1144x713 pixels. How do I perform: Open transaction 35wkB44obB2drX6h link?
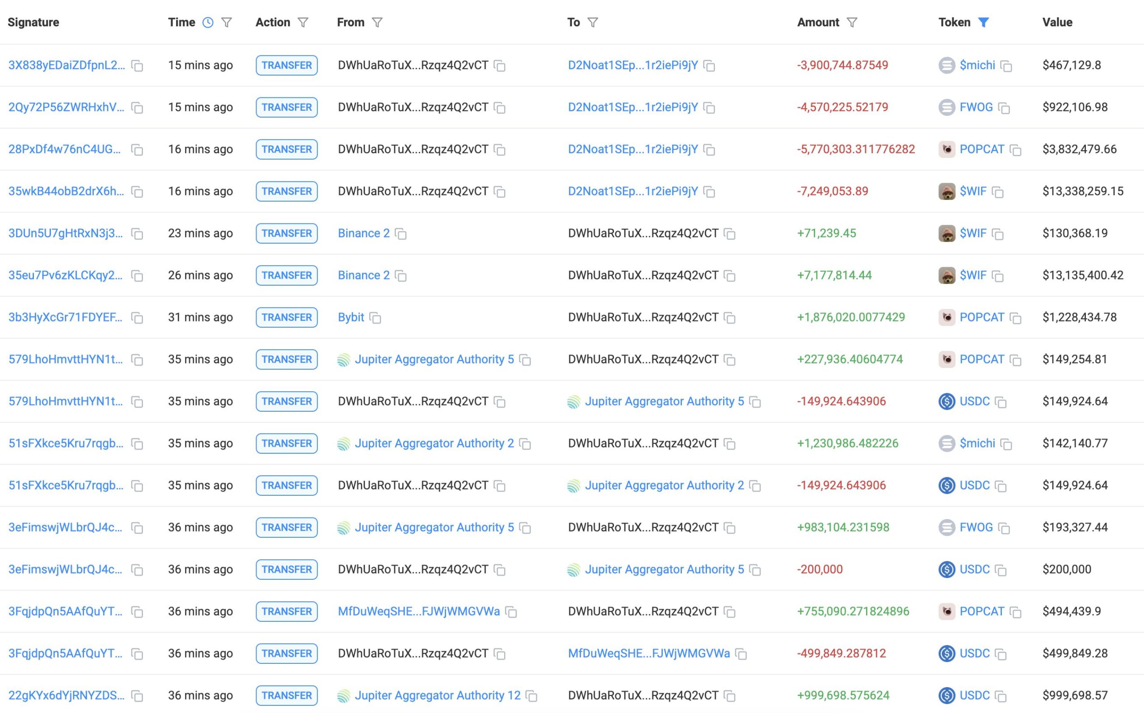(x=66, y=191)
